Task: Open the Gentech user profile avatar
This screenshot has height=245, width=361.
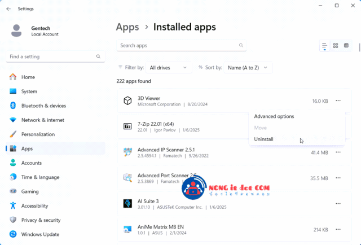Action: point(16,30)
